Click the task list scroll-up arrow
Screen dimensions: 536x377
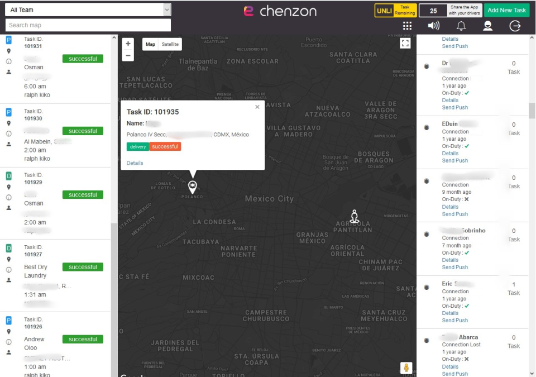tap(114, 37)
